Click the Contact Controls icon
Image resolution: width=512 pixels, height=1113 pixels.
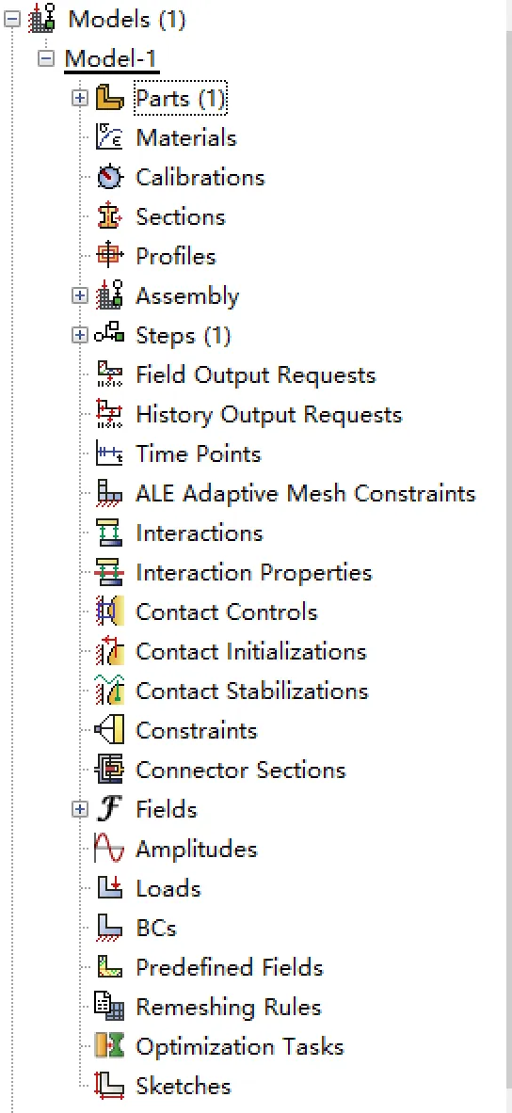tap(109, 612)
